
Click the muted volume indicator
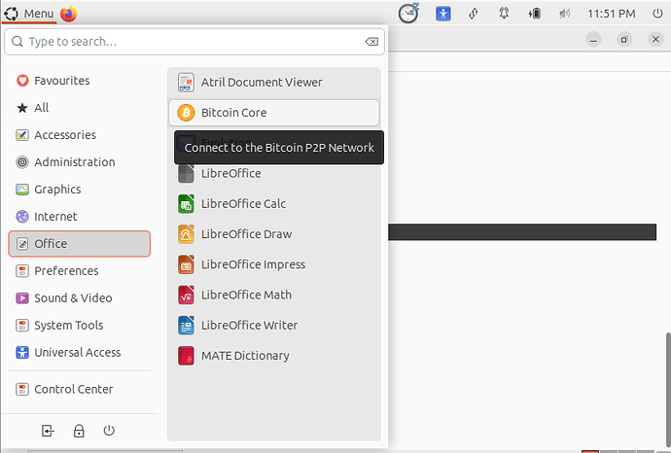pyautogui.click(x=565, y=14)
